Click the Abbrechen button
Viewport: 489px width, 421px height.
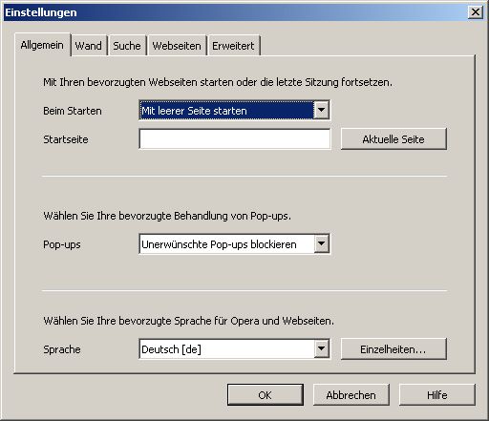351,394
